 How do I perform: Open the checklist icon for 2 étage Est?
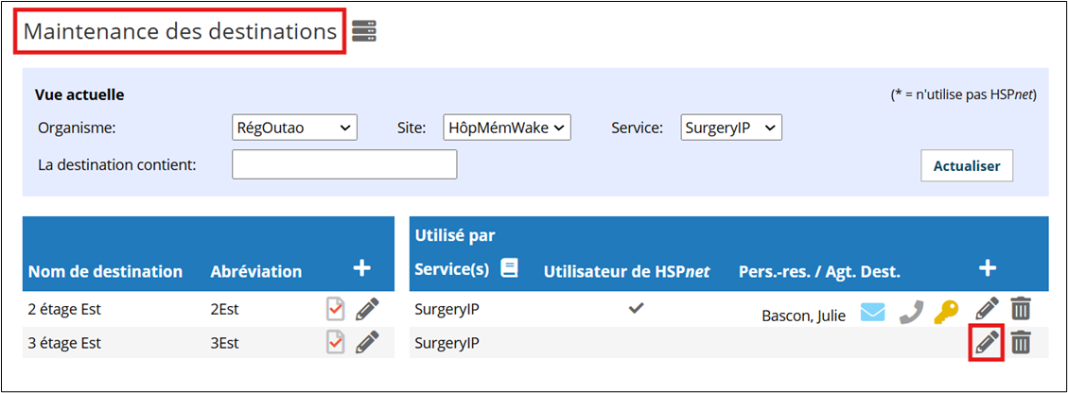tap(335, 309)
